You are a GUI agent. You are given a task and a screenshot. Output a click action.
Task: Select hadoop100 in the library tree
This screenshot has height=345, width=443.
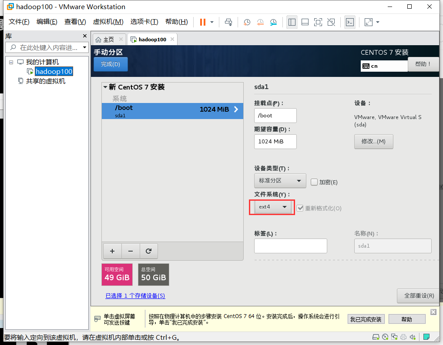(54, 71)
